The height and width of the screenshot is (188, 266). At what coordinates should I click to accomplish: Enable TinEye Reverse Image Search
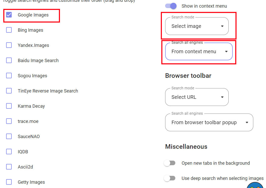coord(9,91)
